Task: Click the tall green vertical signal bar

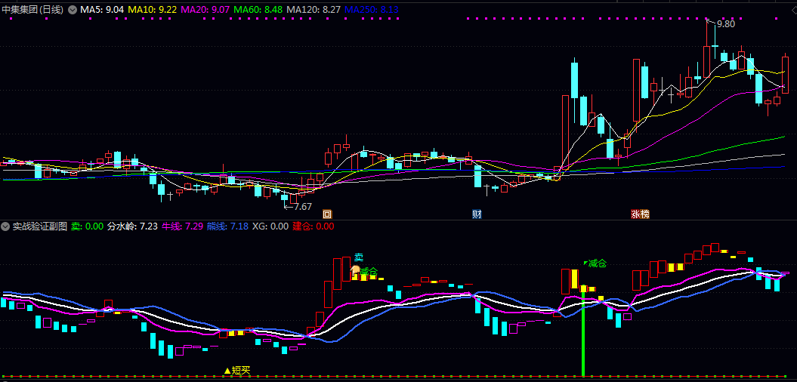Action: [x=583, y=331]
